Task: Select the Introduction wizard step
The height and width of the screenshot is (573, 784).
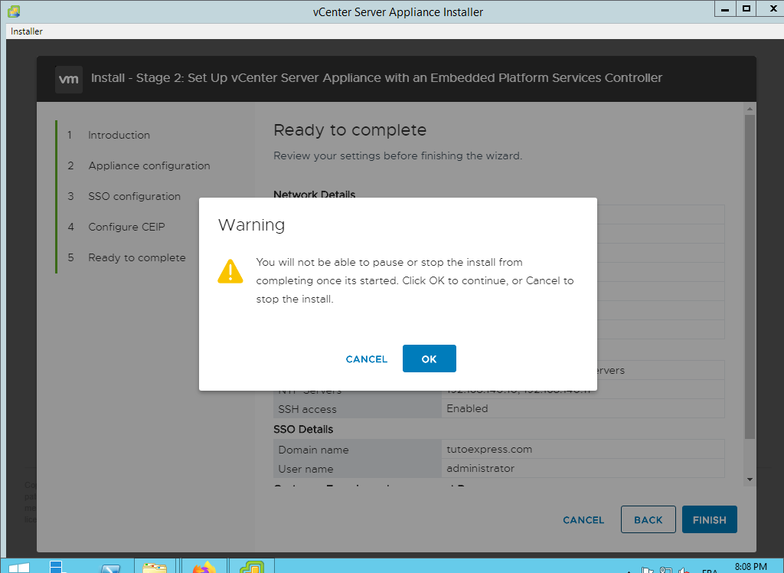Action: pos(119,135)
